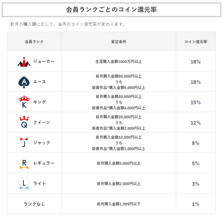Viewport: 223px width, 216px height.
Task: Click the Queen crown Q icon
Action: 24,122
